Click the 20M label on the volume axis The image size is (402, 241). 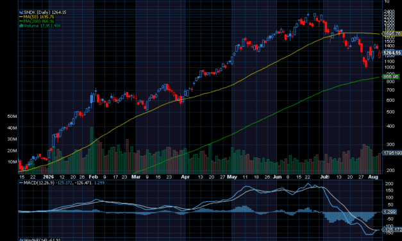[12, 151]
